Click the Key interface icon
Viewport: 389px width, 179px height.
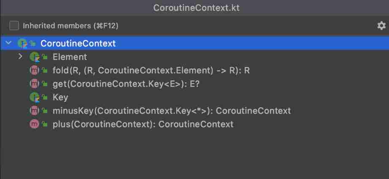34,97
